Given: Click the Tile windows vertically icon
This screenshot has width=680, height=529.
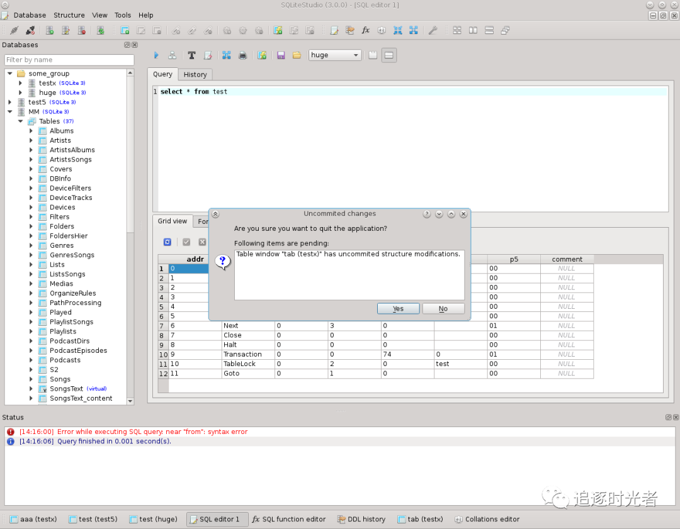Looking at the screenshot, I should [x=489, y=30].
